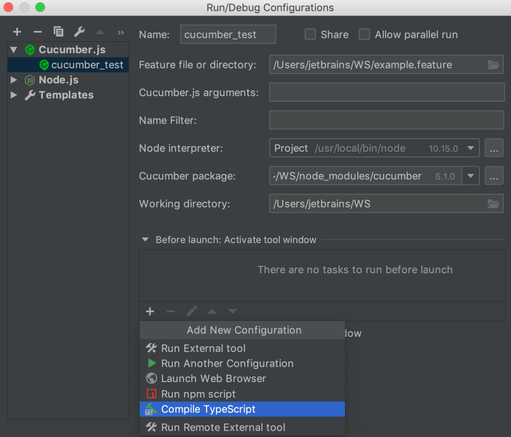Screen dimensions: 511x437
Task: Remove the selected configuration
Action: point(37,31)
